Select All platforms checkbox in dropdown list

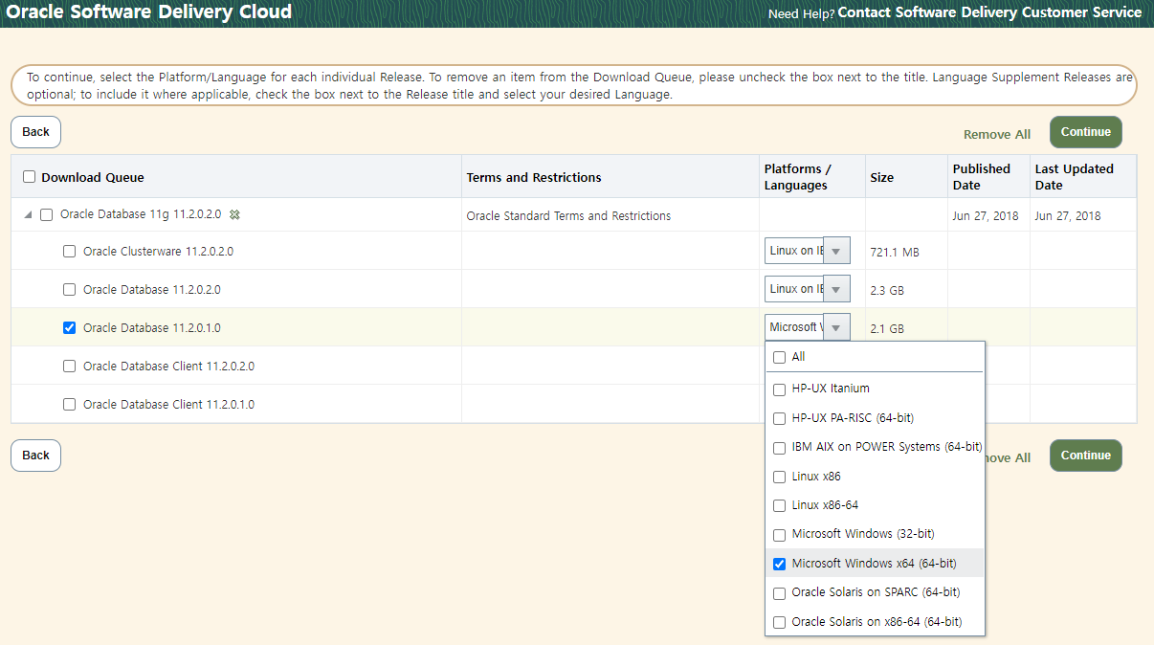779,357
